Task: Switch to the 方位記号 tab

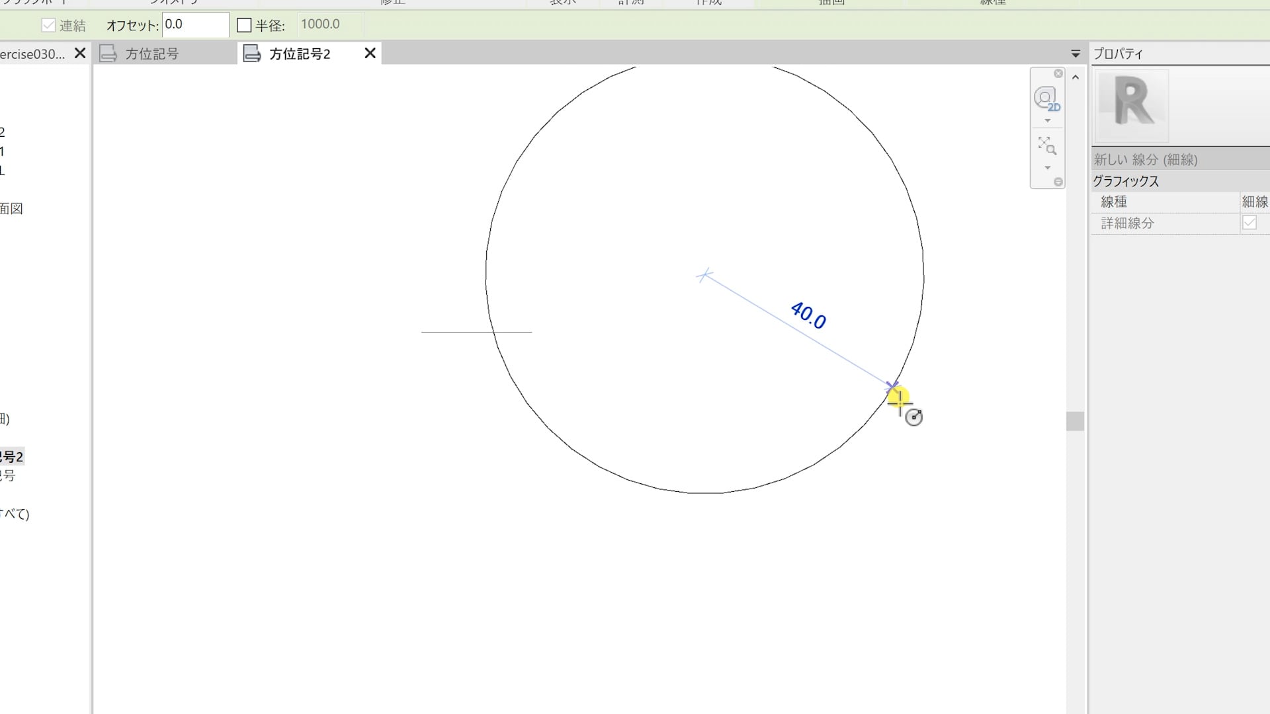Action: [x=152, y=54]
